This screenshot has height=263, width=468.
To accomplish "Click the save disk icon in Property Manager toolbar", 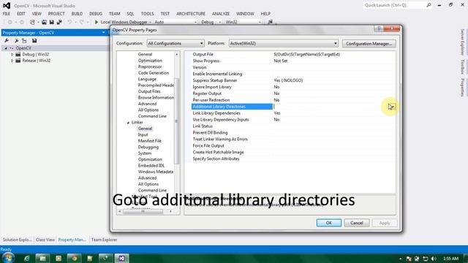I will coord(34,41).
